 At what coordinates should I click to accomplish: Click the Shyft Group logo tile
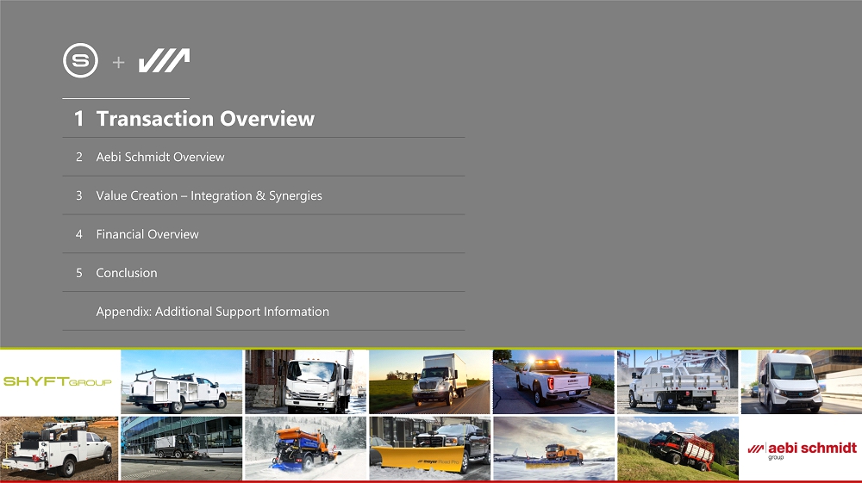click(x=58, y=381)
